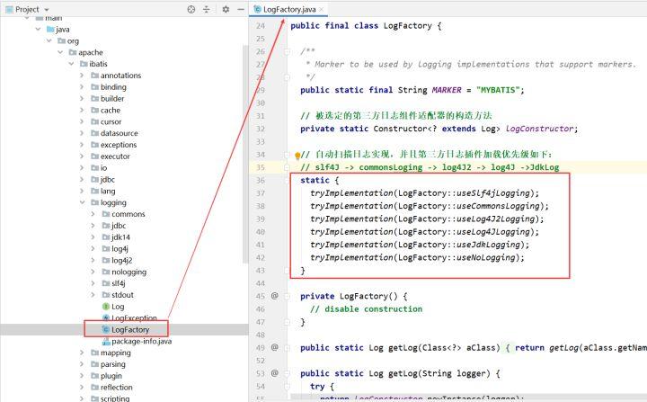Open the Project view dropdown

45,9
